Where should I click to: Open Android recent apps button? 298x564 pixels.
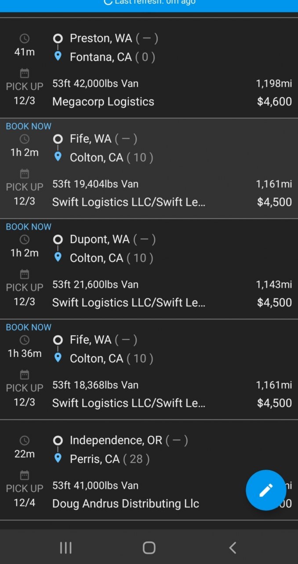(x=65, y=548)
